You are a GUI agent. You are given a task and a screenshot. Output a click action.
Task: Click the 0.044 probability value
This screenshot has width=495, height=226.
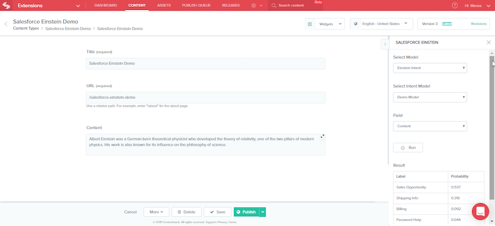(456, 220)
